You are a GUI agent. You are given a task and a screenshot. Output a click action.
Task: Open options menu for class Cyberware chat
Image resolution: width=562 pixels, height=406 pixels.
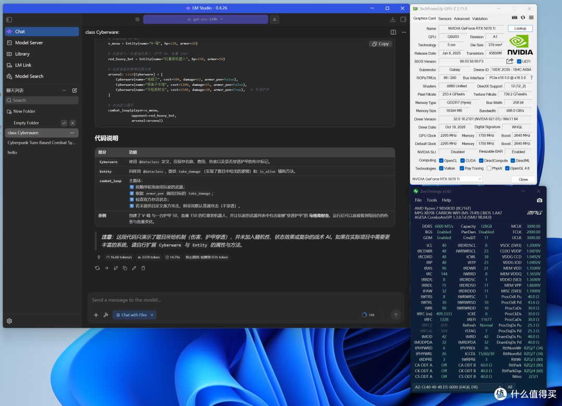coord(72,133)
